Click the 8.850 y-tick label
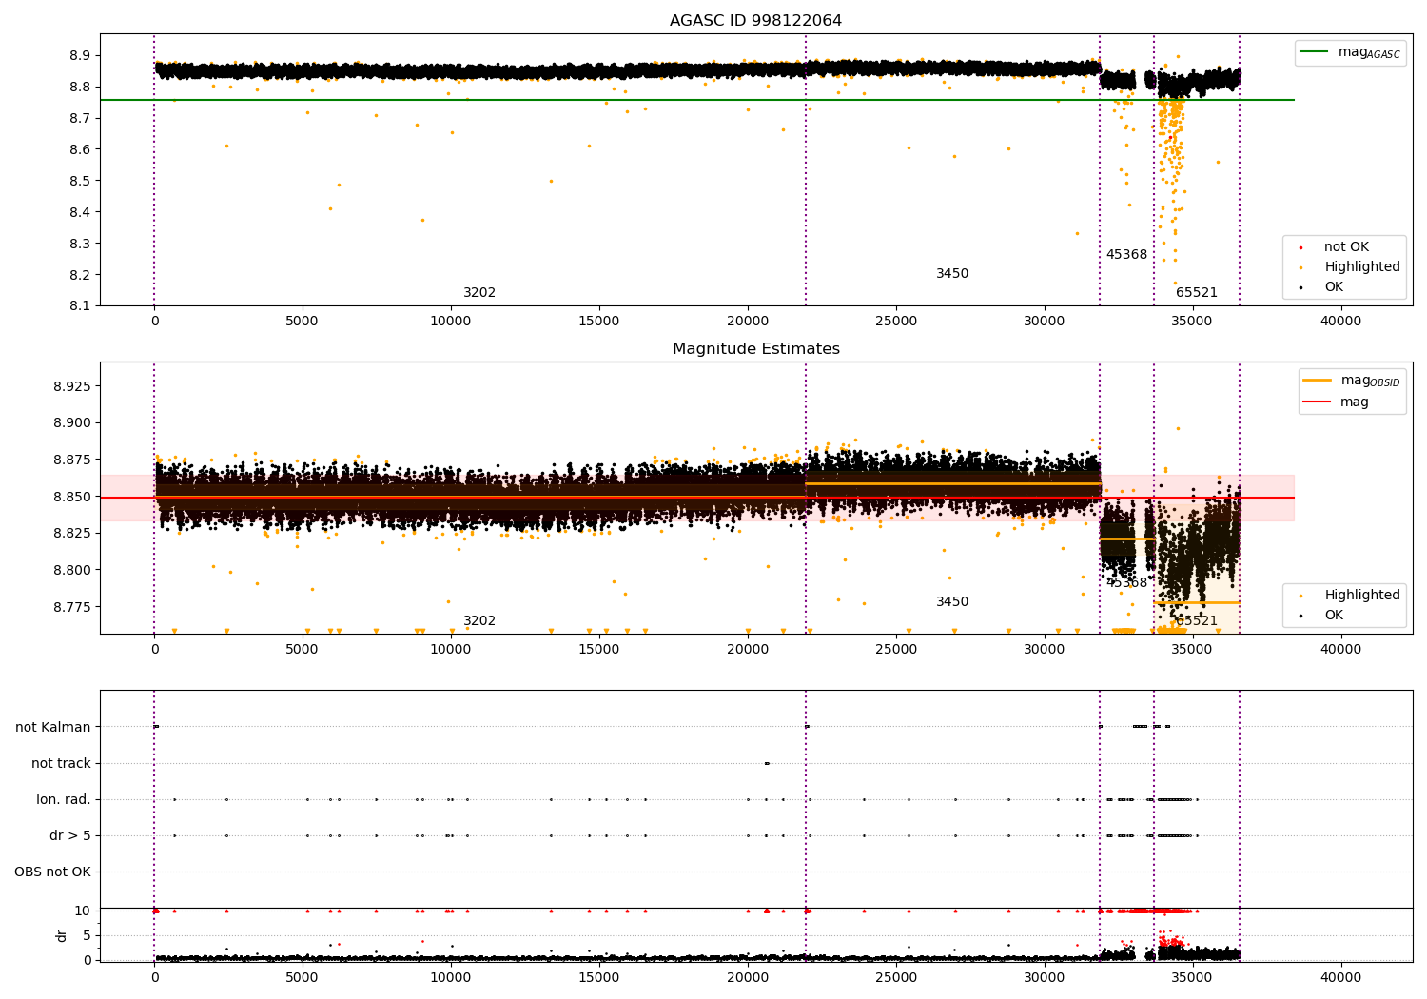This screenshot has width=1427, height=999. [72, 498]
